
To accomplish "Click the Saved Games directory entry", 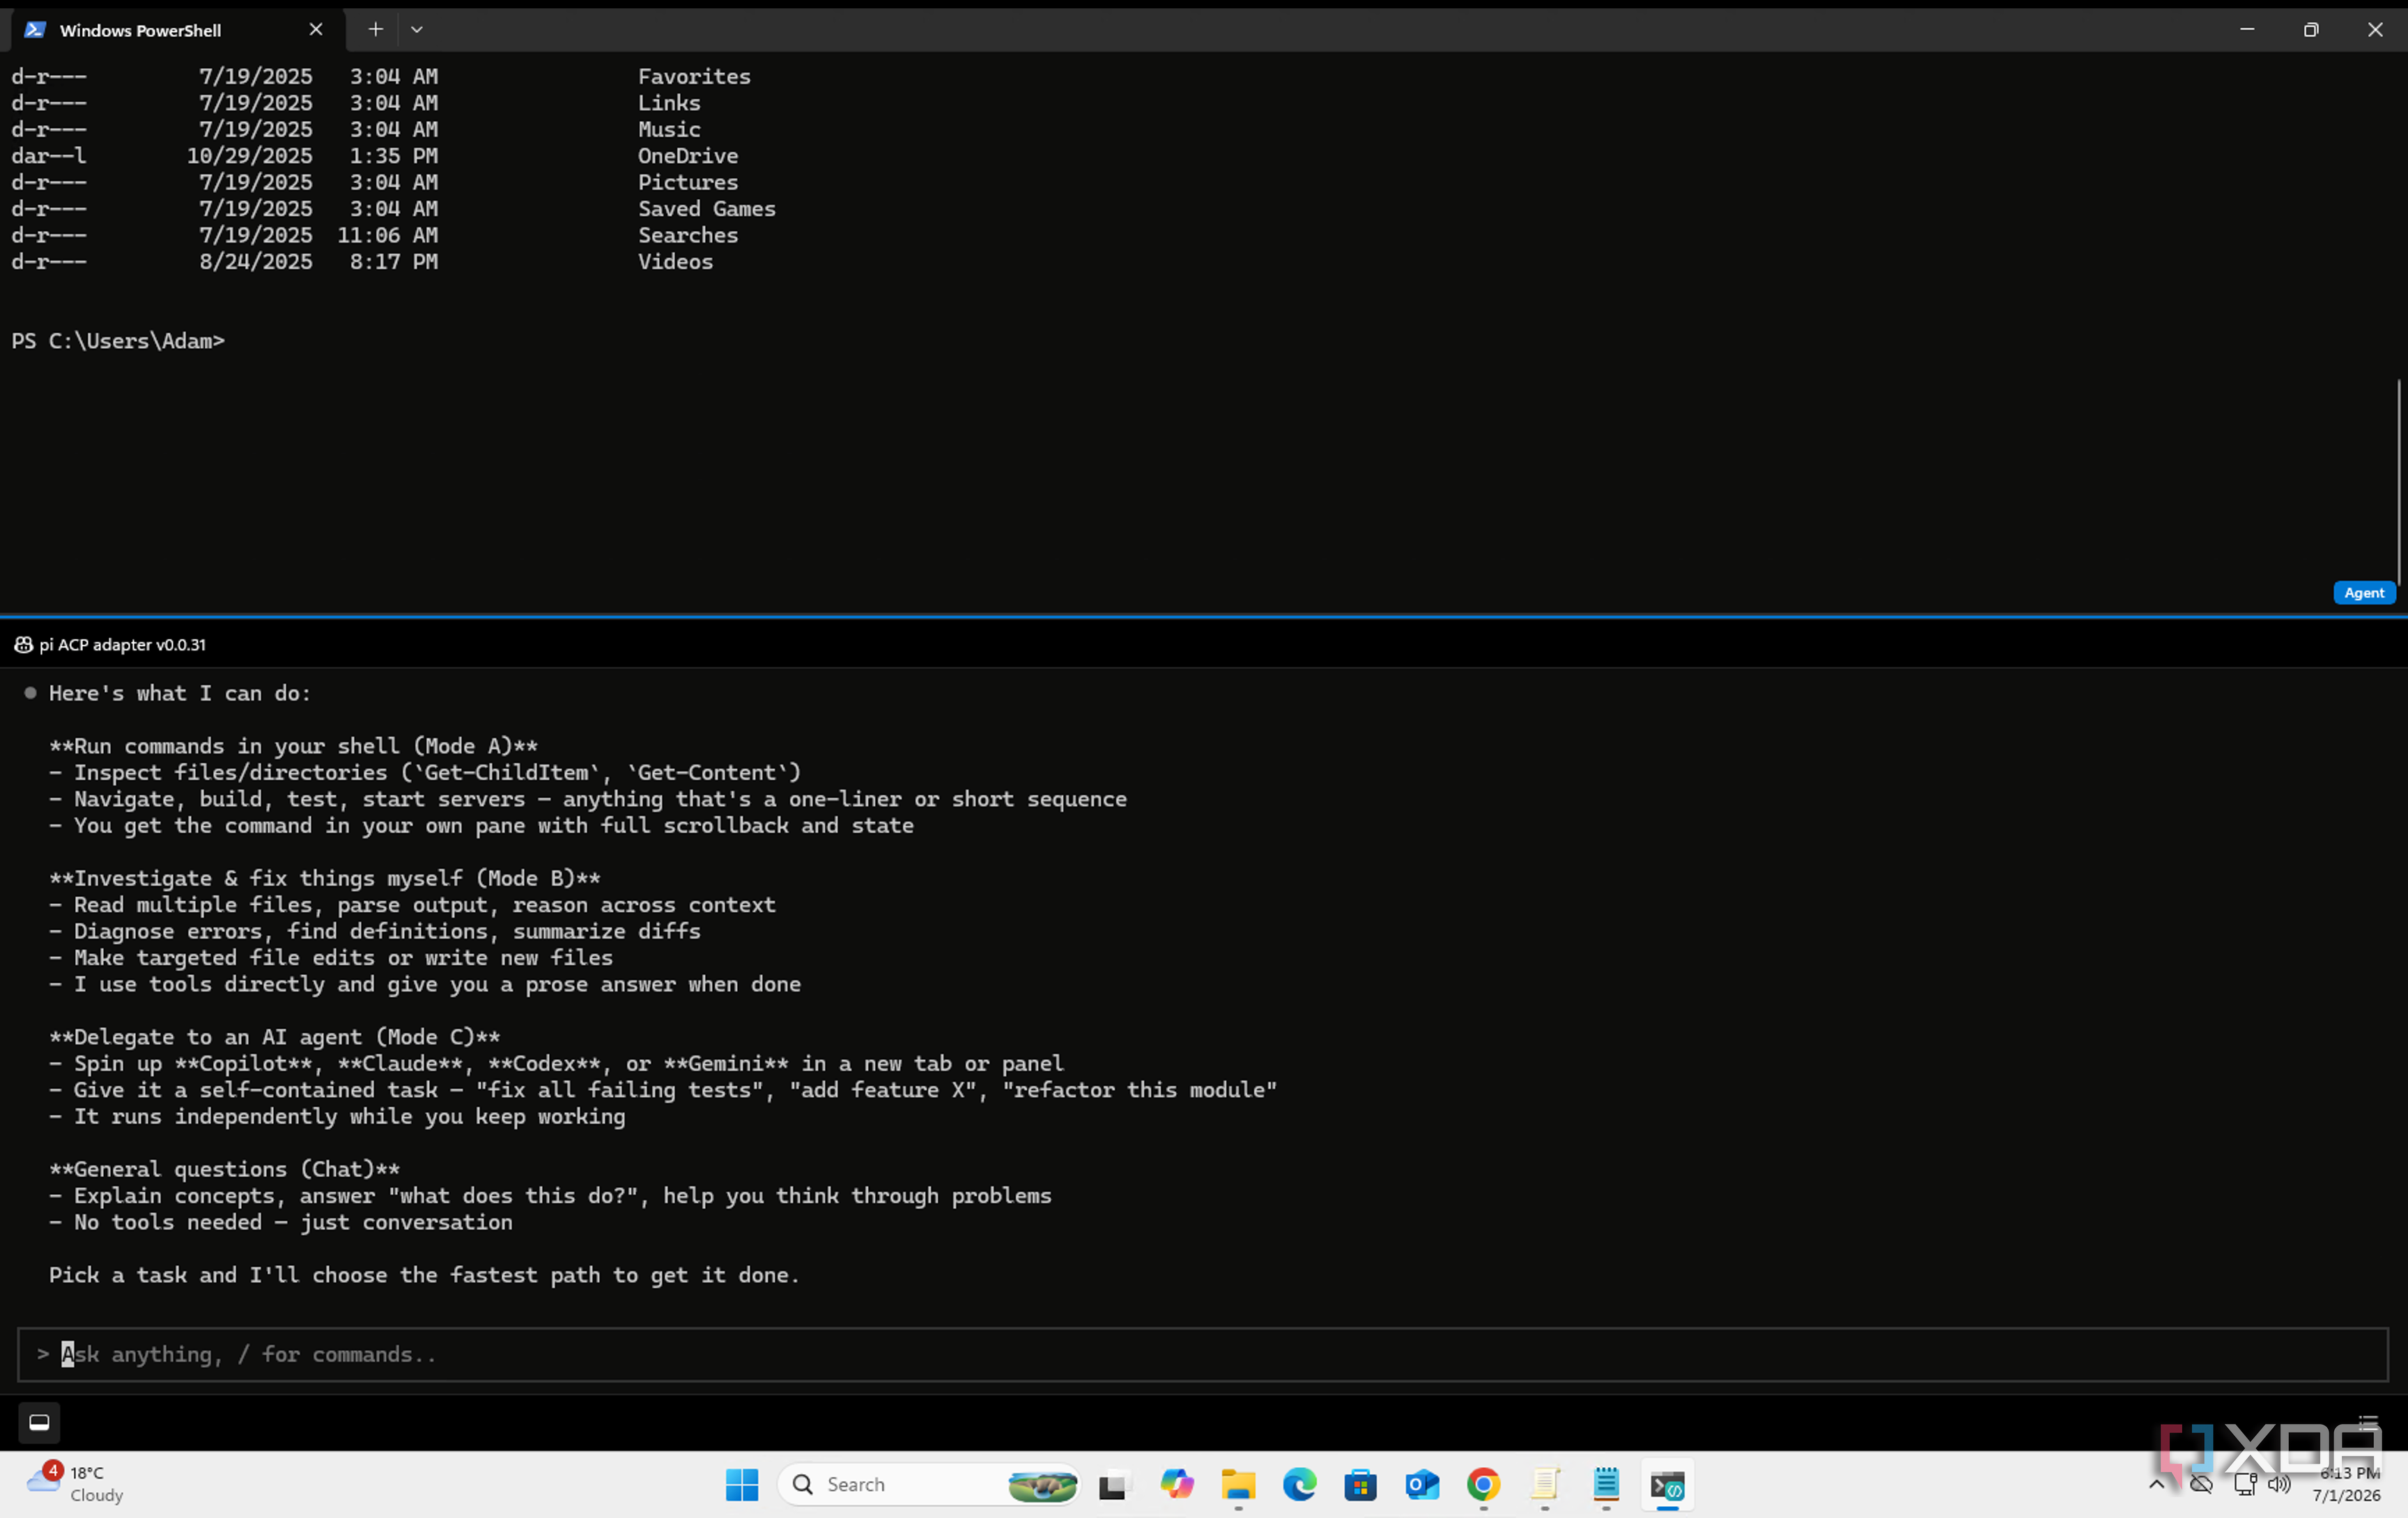I will coord(707,209).
